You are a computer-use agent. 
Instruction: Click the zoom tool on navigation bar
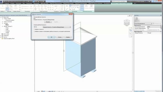pyautogui.click(x=130, y=33)
